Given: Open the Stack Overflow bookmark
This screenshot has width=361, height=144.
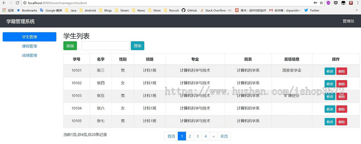Looking at the screenshot, I should click(x=216, y=10).
